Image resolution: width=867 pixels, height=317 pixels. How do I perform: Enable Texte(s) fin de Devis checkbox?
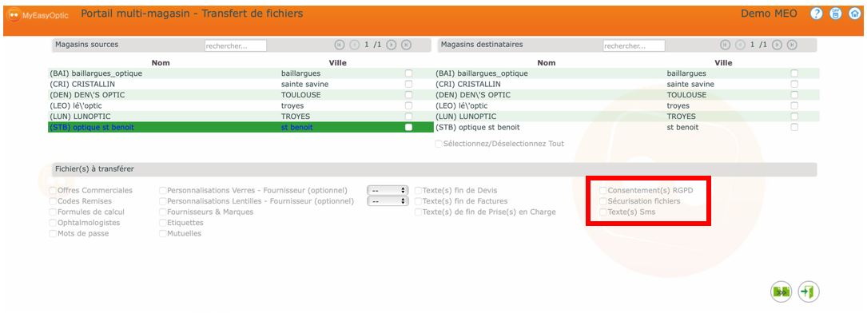[419, 191]
